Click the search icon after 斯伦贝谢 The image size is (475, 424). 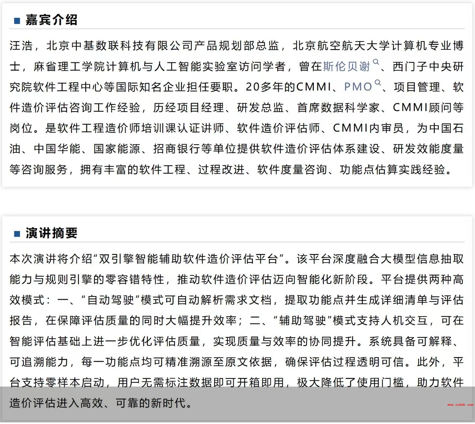pos(376,62)
